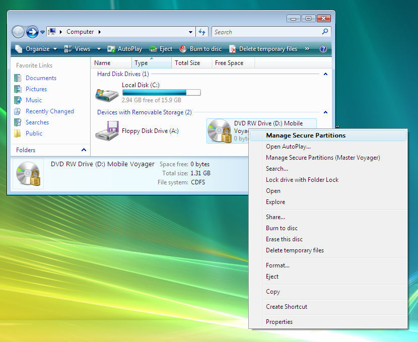Open the Organize menu
This screenshot has width=418, height=342.
tap(36, 49)
